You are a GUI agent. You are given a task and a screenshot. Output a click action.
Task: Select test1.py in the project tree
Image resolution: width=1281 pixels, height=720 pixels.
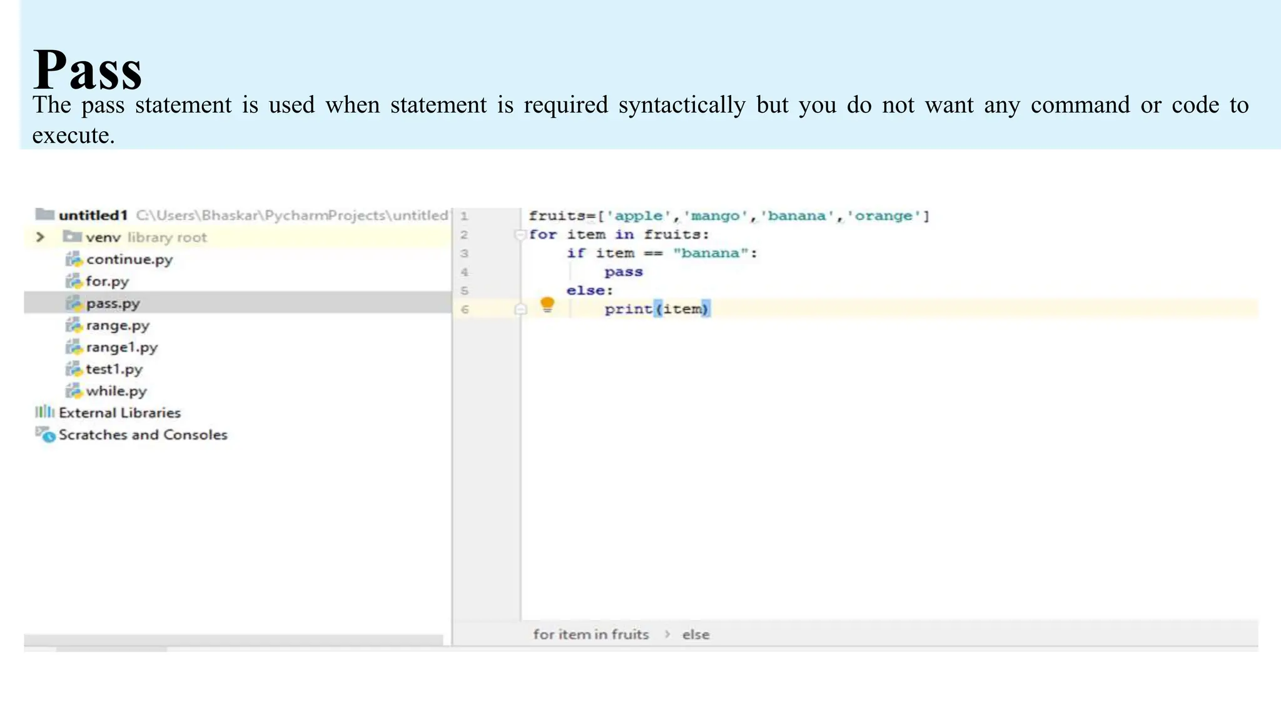[x=114, y=369]
